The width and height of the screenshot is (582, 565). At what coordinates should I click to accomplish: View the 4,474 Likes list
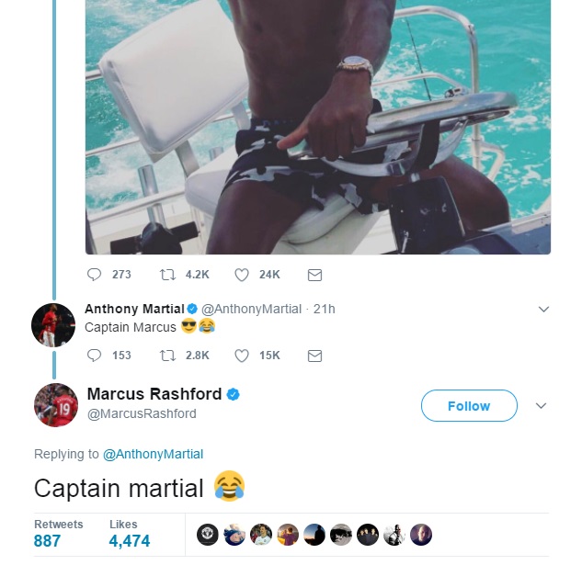[130, 534]
